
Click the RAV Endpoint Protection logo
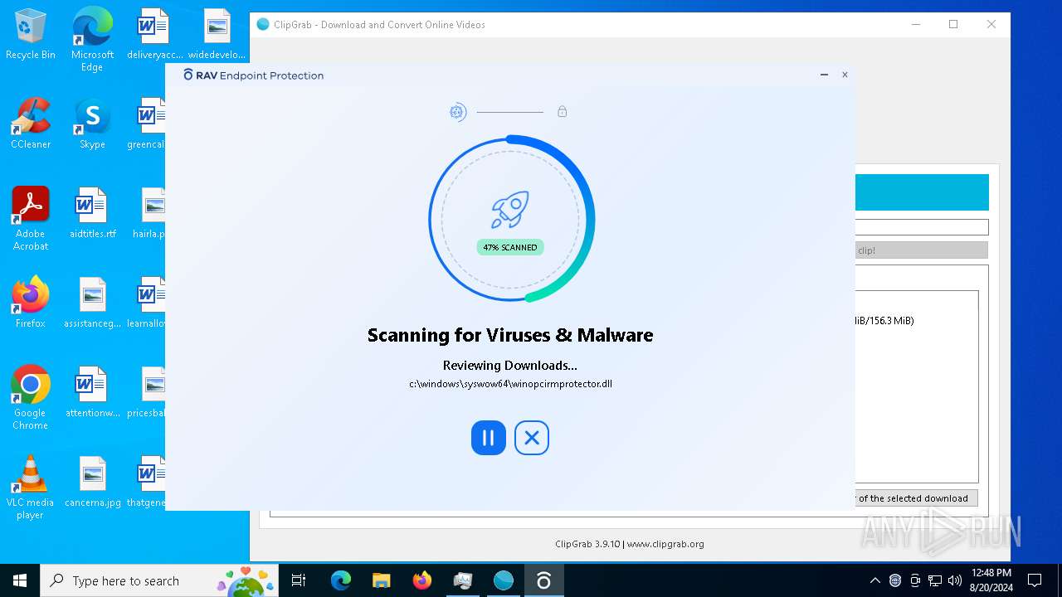(253, 75)
